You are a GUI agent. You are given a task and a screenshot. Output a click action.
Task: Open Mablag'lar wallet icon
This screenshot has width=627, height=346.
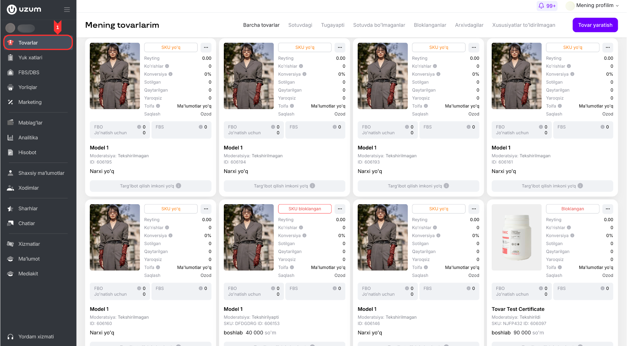click(10, 123)
